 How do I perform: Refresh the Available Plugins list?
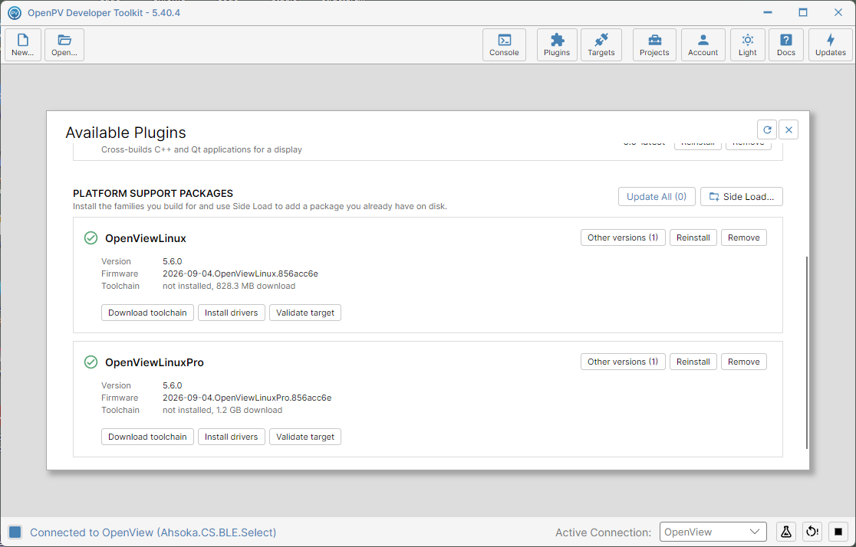[767, 129]
